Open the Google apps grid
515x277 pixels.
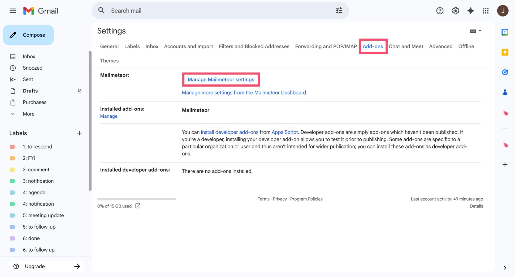click(486, 11)
